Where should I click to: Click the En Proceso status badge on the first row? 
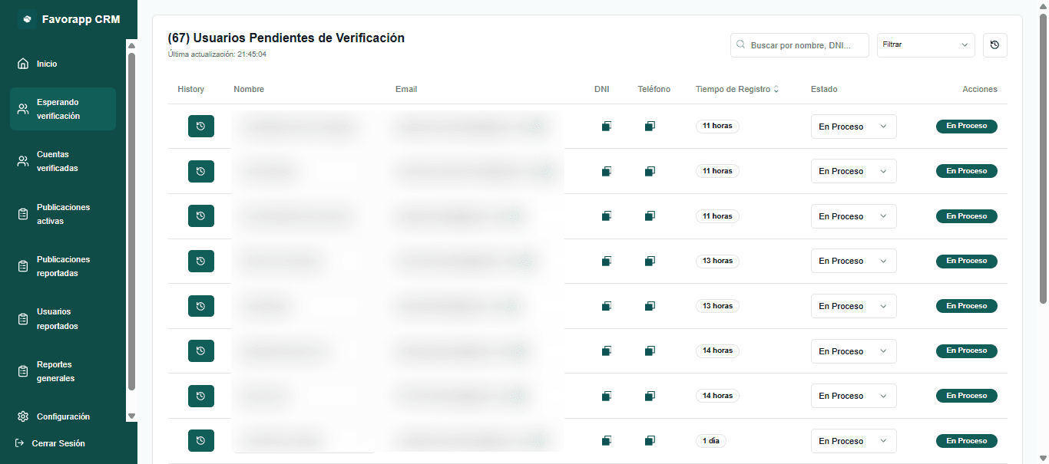(x=966, y=126)
